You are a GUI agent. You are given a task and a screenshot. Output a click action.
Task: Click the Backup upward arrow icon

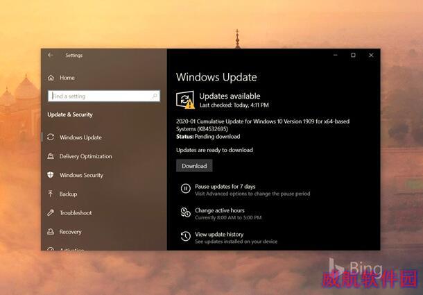pos(51,194)
